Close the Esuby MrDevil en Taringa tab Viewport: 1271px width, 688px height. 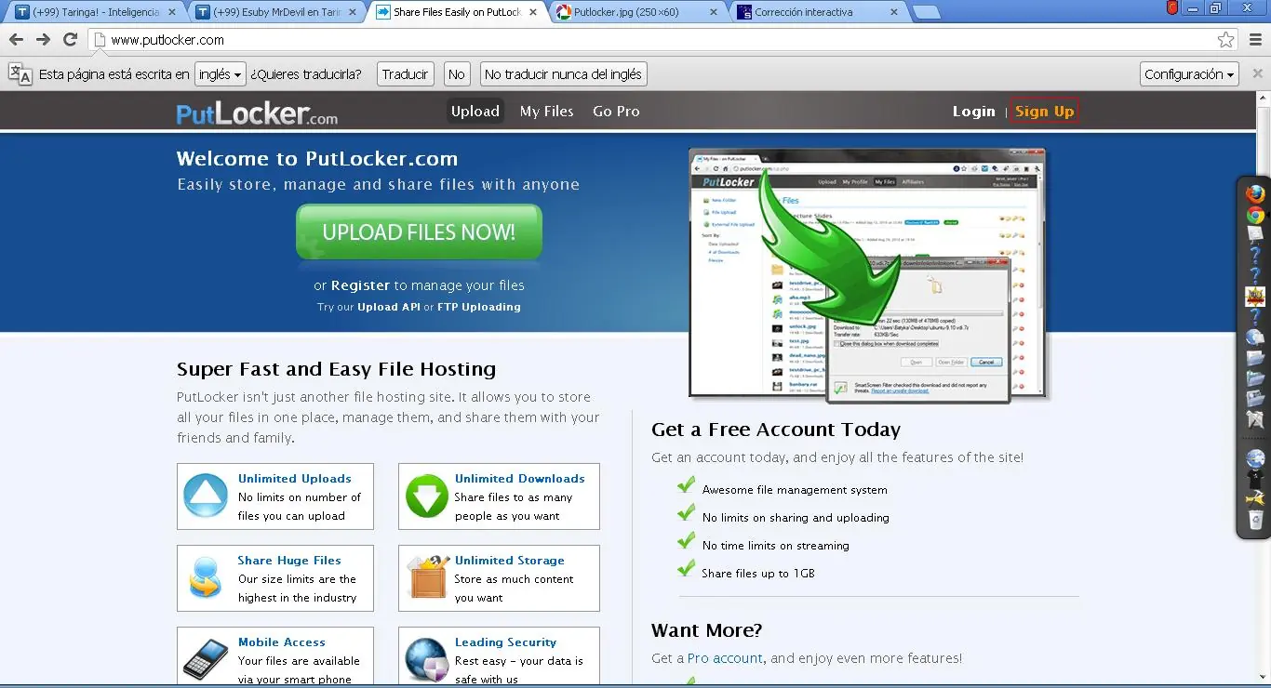[353, 12]
